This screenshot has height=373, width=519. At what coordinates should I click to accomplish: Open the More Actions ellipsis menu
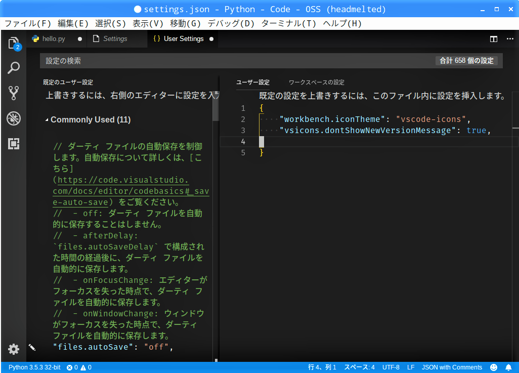[510, 39]
